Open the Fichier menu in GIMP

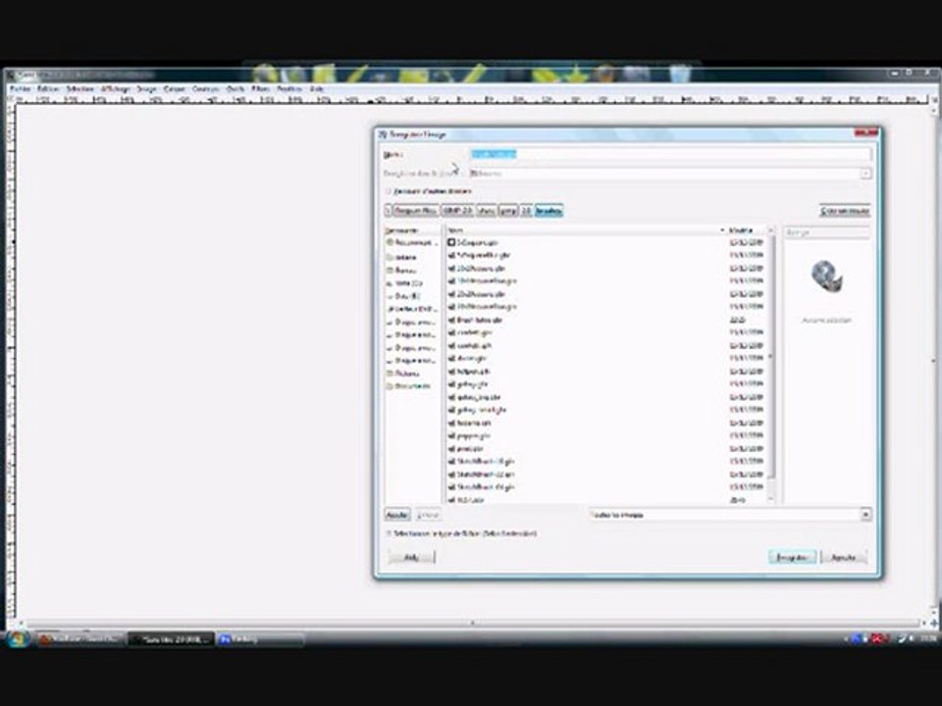[x=20, y=89]
